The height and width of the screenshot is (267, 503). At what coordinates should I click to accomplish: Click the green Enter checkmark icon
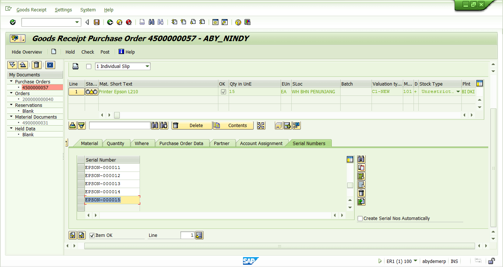[13, 22]
